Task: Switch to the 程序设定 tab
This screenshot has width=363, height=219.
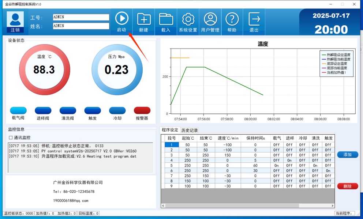Action: tap(170, 130)
